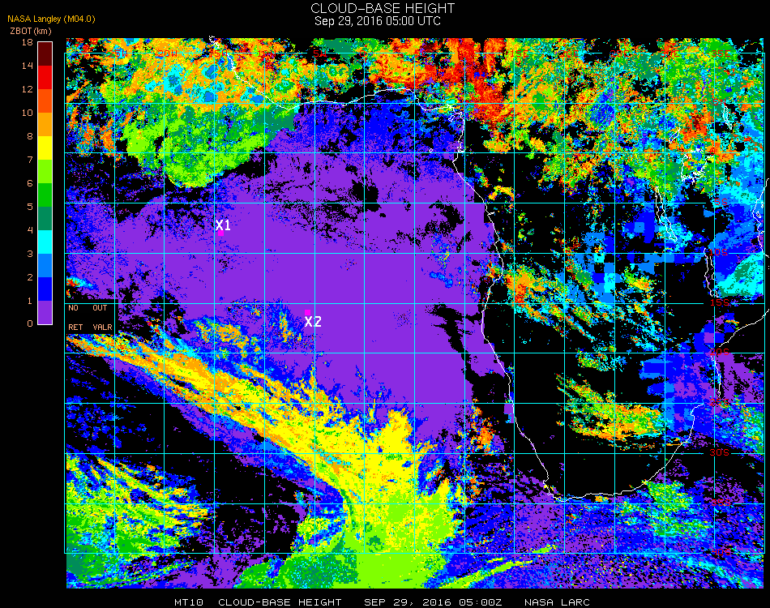Click the bottom caption 'SEP 29, 2016 05:00Z'

(433, 602)
